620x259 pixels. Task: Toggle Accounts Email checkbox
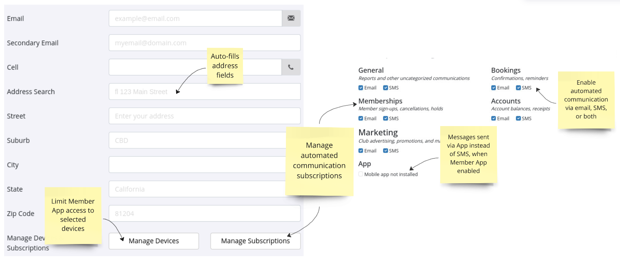pyautogui.click(x=494, y=118)
